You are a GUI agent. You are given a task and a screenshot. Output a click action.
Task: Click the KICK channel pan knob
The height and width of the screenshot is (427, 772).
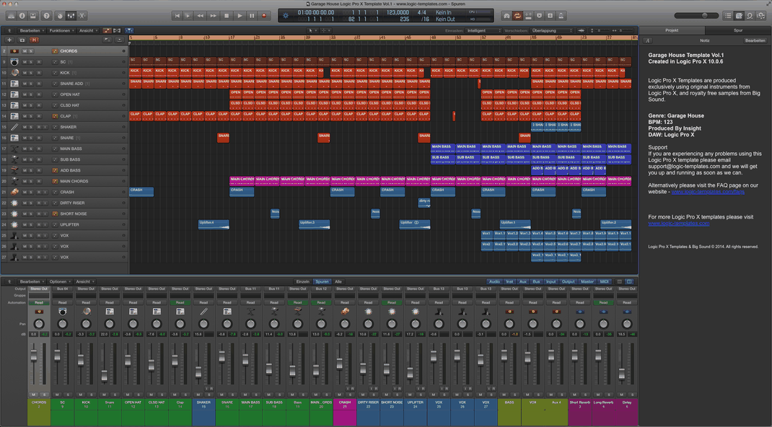pos(86,324)
